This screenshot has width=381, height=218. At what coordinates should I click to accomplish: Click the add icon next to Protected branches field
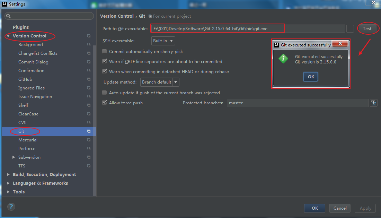tap(374, 103)
